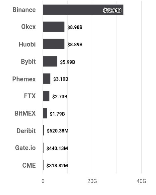Click the Phemex bar
The image size is (156, 195).
click(x=47, y=78)
